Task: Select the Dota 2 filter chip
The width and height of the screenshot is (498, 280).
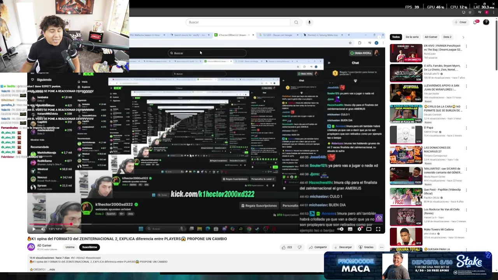Action: pyautogui.click(x=447, y=37)
